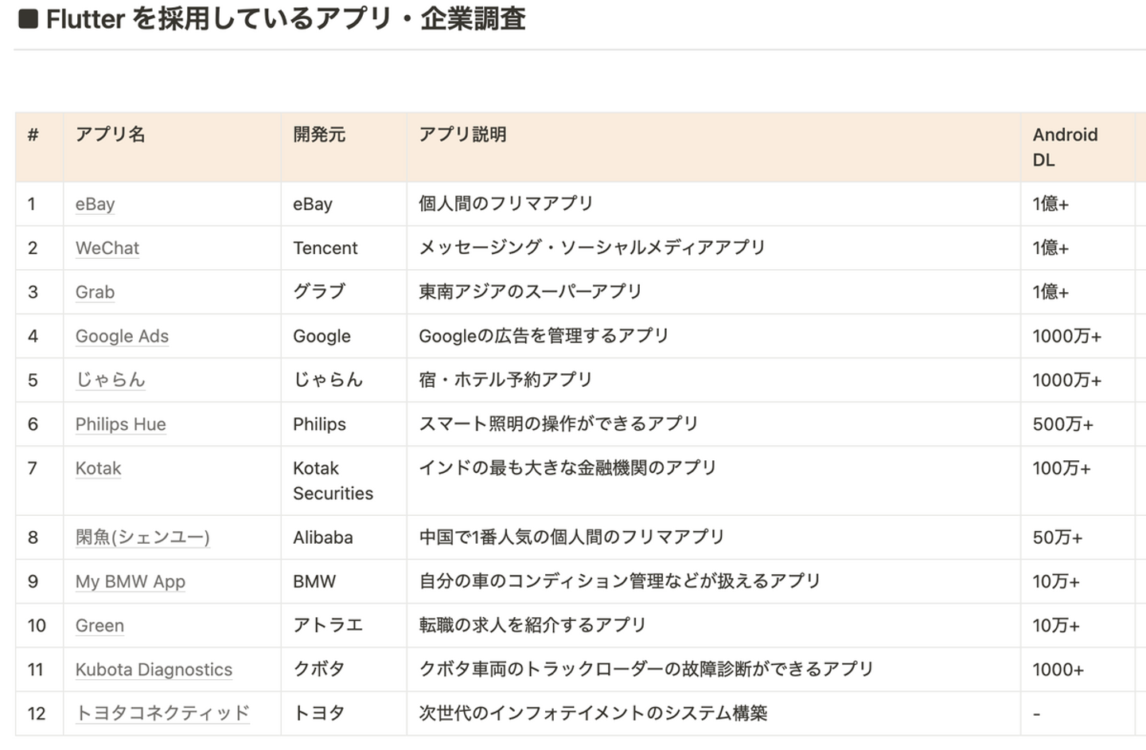Click the Kotak Securities developer cell
The width and height of the screenshot is (1146, 750).
(x=333, y=481)
